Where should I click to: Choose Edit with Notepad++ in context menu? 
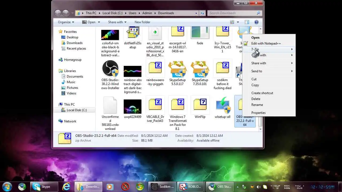click(x=269, y=43)
